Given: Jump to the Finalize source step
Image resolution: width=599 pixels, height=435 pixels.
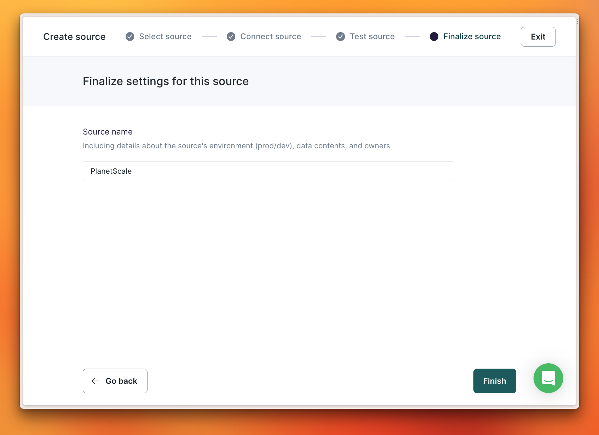Looking at the screenshot, I should (472, 36).
